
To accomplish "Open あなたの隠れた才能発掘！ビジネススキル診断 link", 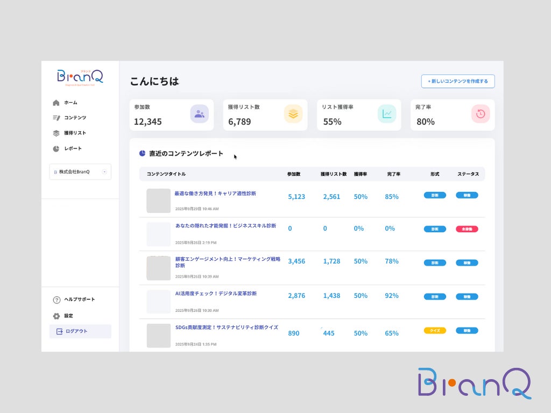I will [x=225, y=226].
